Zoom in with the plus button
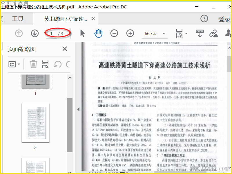Screen dimensions: 232x174 [130, 33]
